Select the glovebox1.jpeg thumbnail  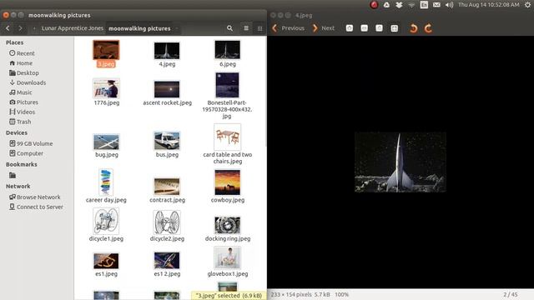(228, 257)
